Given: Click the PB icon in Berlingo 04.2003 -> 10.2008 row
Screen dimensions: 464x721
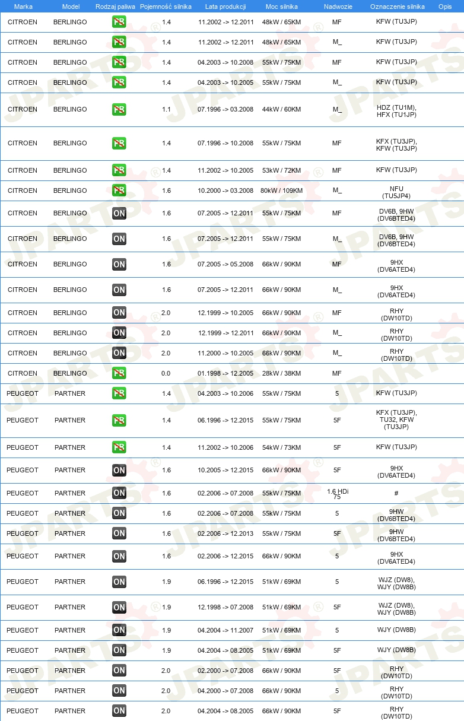Looking at the screenshot, I should [x=119, y=62].
